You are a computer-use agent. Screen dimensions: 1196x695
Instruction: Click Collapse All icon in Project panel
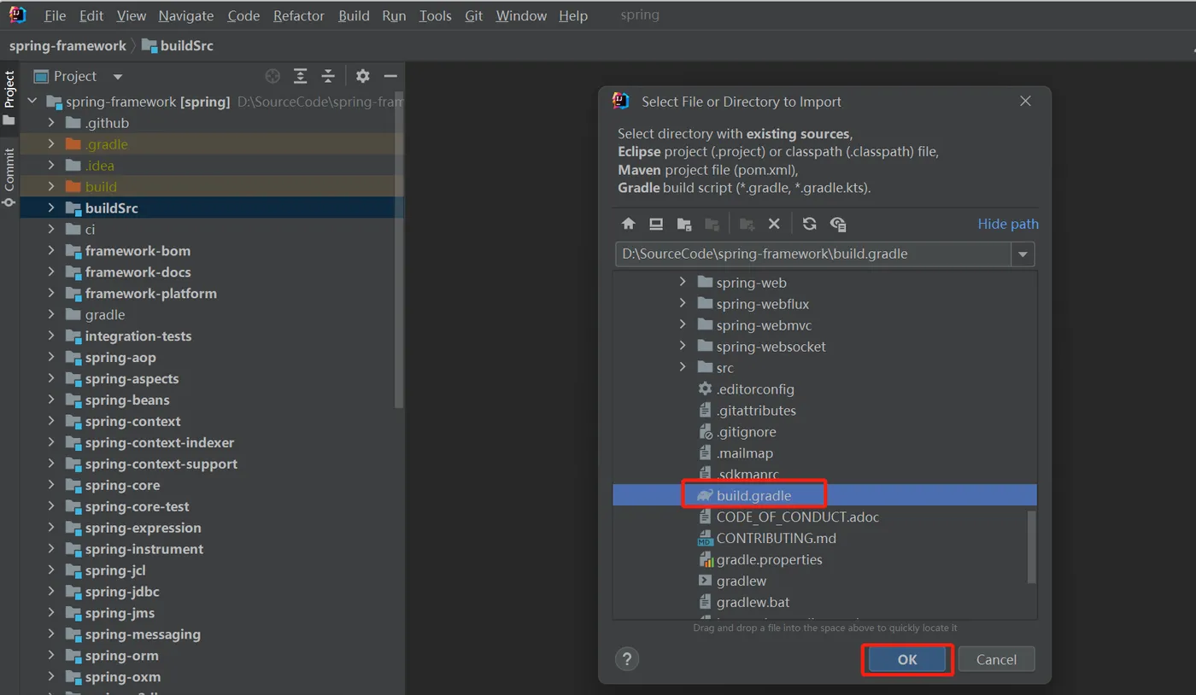pyautogui.click(x=328, y=76)
